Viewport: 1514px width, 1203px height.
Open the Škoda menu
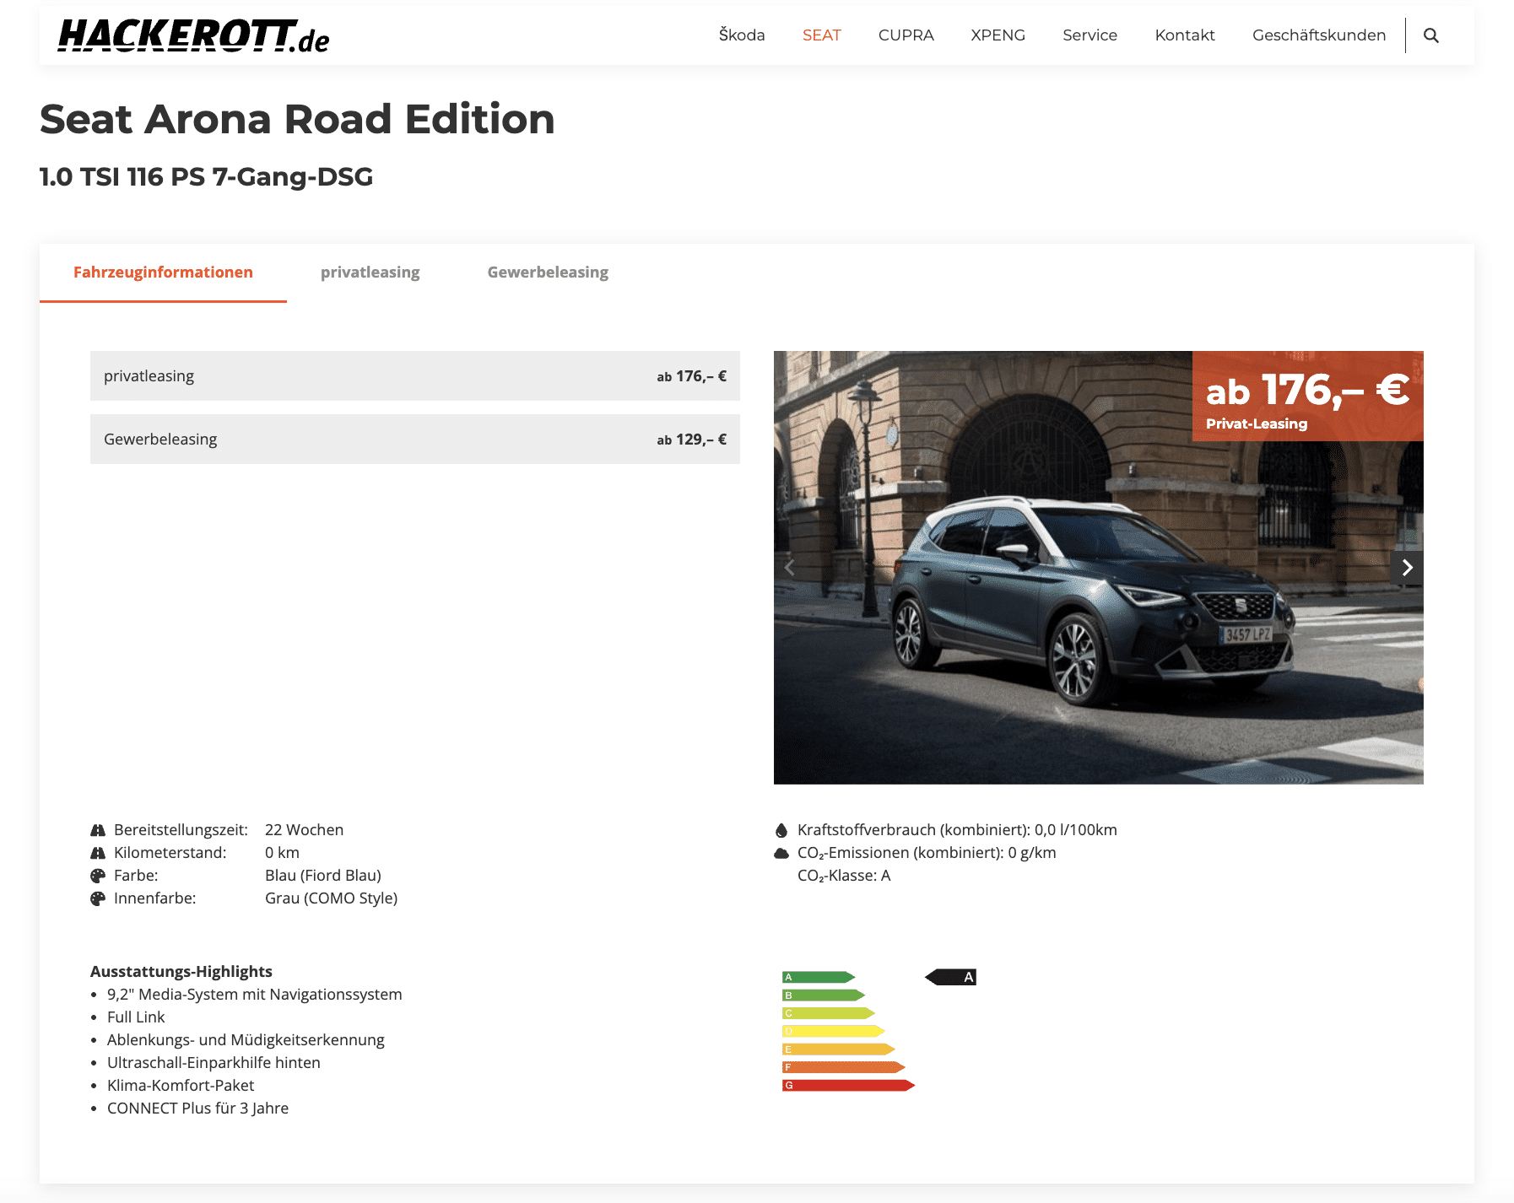pos(741,35)
